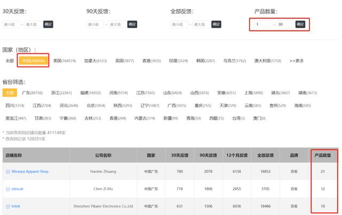Image resolution: width=342 pixels, height=215 pixels.
Task: Filter by 浙江 province
Action: click(x=61, y=93)
